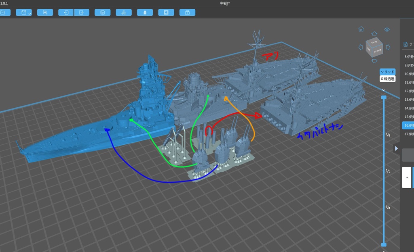Viewport: 414px width, 252px height.
Task: Click the top handle of the layer slider
Action: click(384, 98)
